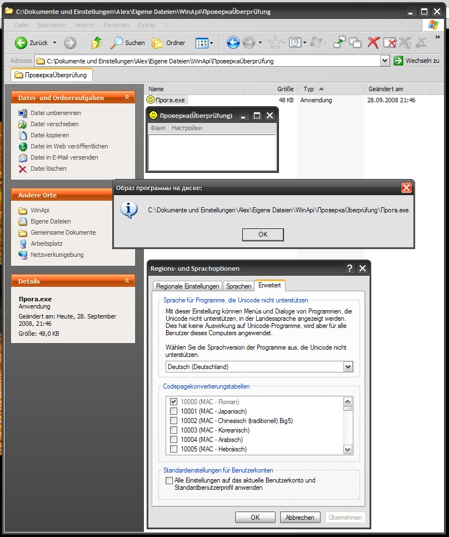
Task: Select the Erweitert tab
Action: [x=270, y=285]
